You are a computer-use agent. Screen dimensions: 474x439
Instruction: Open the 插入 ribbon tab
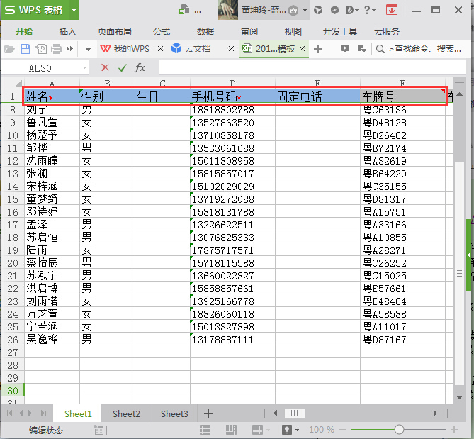pyautogui.click(x=68, y=31)
